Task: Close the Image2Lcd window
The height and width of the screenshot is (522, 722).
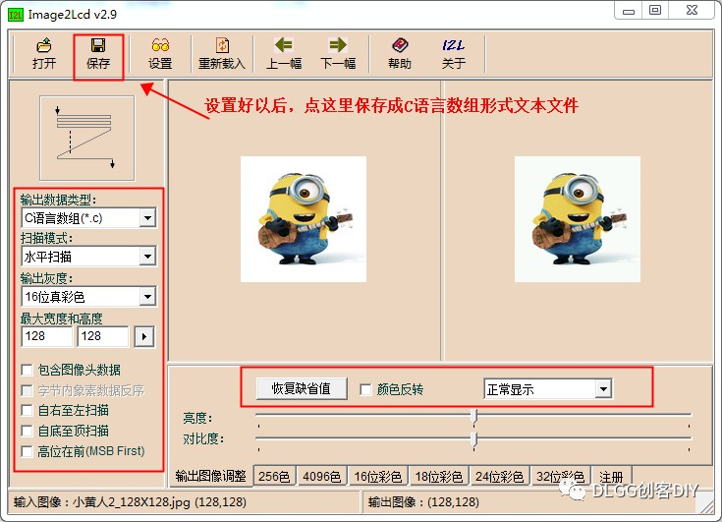Action: [693, 11]
